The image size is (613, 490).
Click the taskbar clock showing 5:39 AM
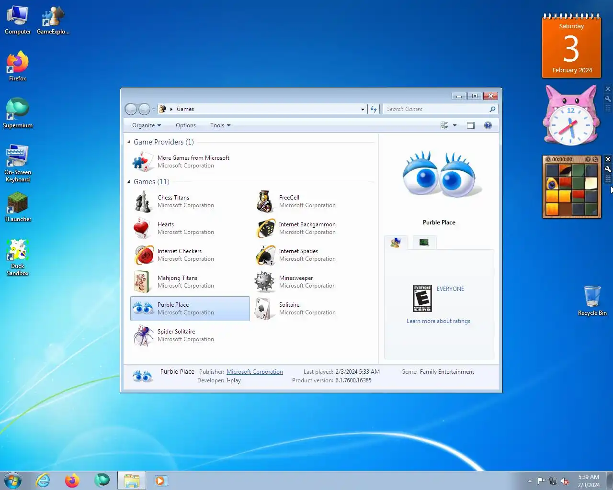589,481
